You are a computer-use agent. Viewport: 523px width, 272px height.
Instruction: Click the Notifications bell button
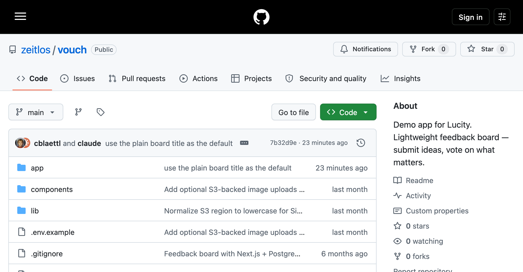pyautogui.click(x=365, y=49)
